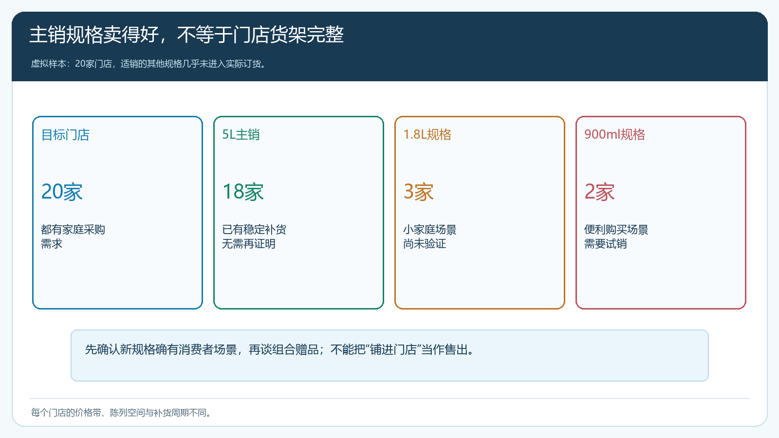
Task: Select the green-bordered 5L主销 card
Action: click(x=298, y=213)
